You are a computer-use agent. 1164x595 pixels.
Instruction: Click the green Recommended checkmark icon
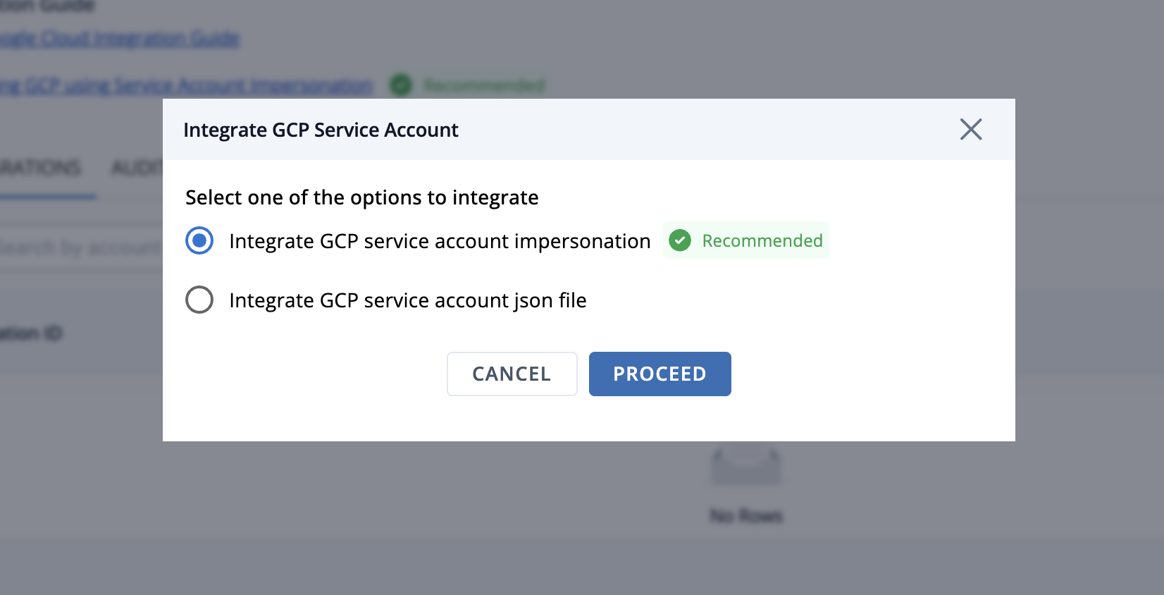tap(680, 240)
